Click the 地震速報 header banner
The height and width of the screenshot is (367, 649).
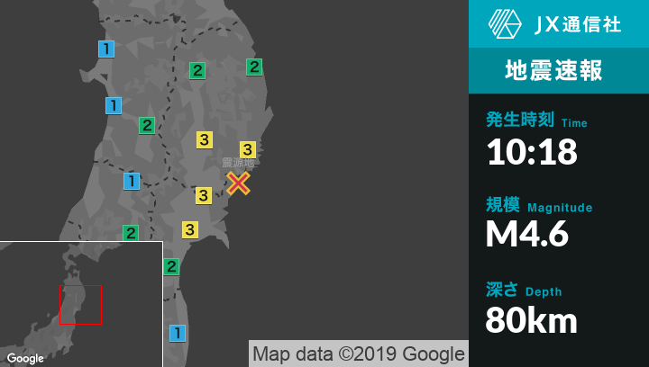[x=559, y=70]
